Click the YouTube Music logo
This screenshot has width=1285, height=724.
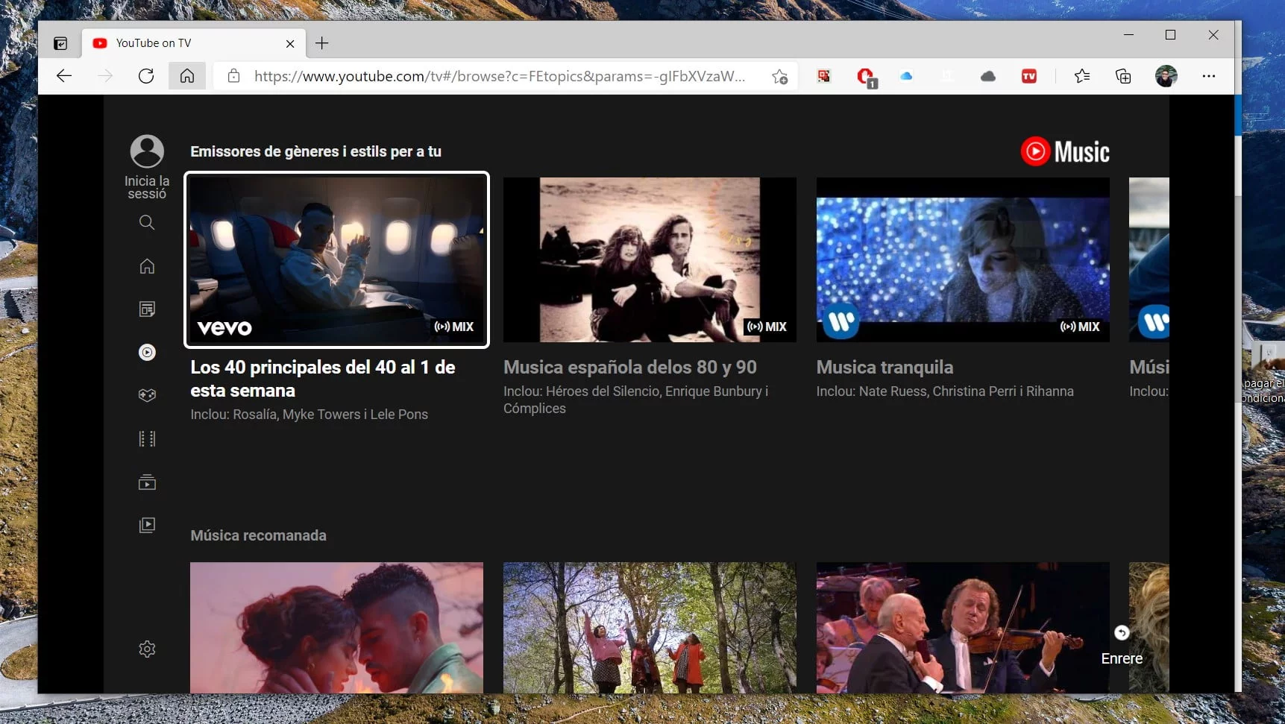pos(1065,151)
